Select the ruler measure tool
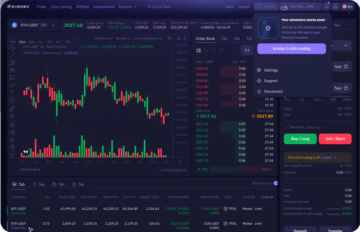Screen dimensions: 360x232 tap(13, 108)
